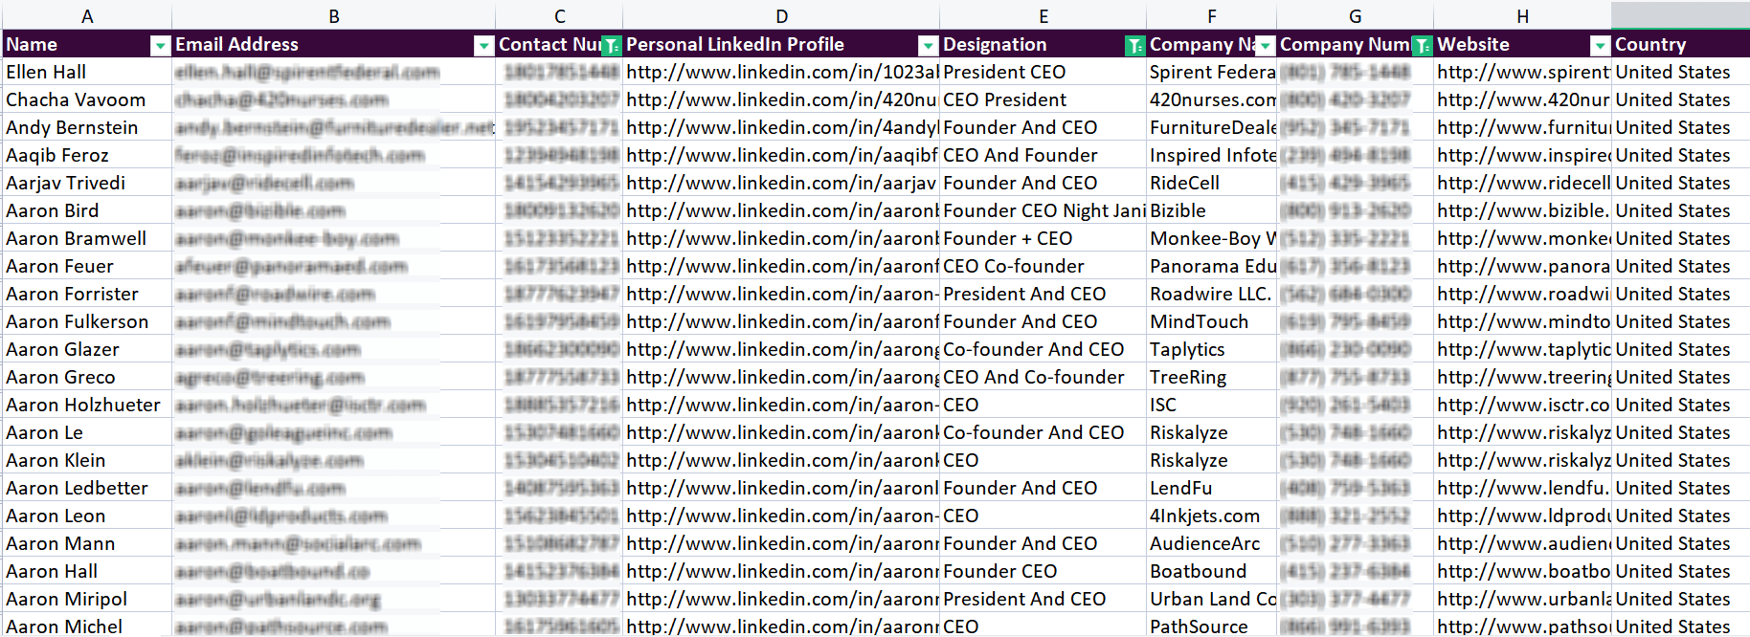This screenshot has width=1750, height=637.
Task: Open the active Contact Number filter button
Action: coord(611,45)
